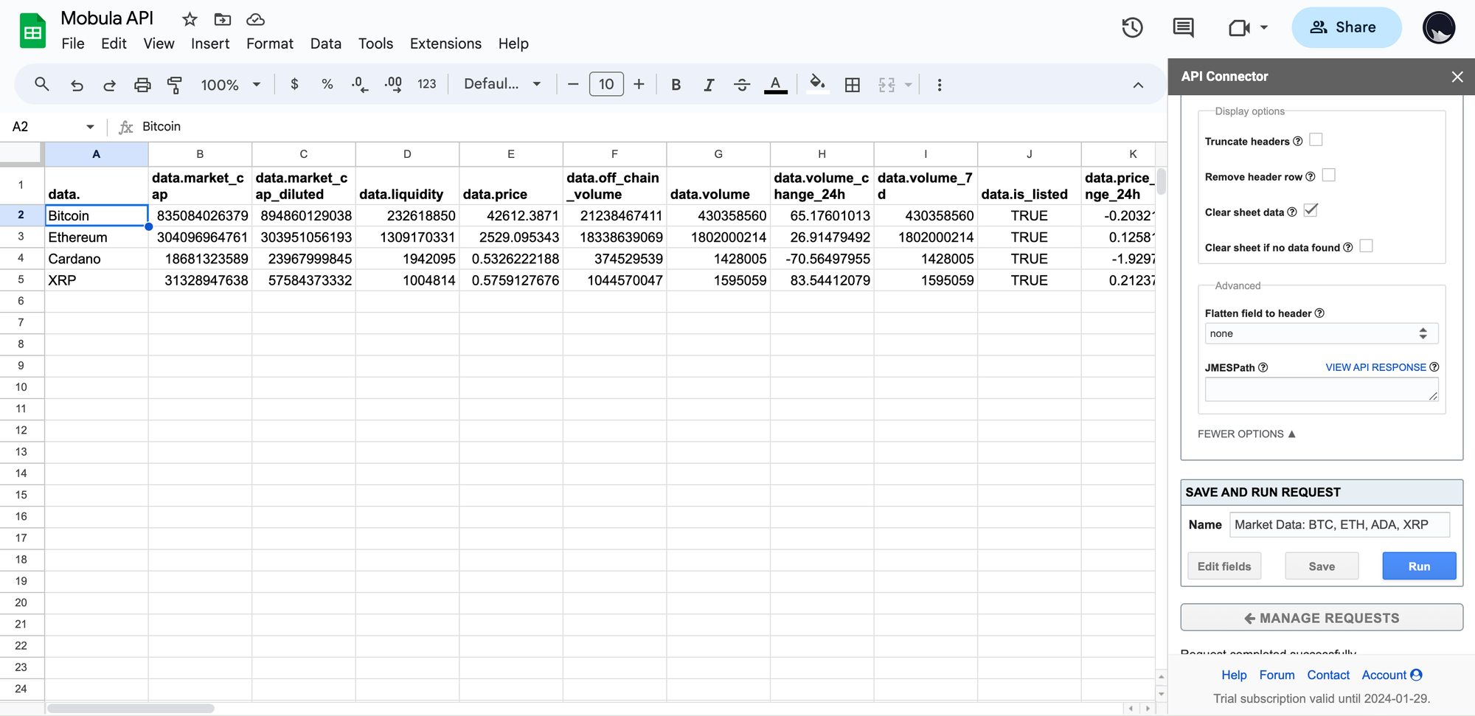Increase font size with plus button
This screenshot has width=1475, height=716.
pos(639,84)
